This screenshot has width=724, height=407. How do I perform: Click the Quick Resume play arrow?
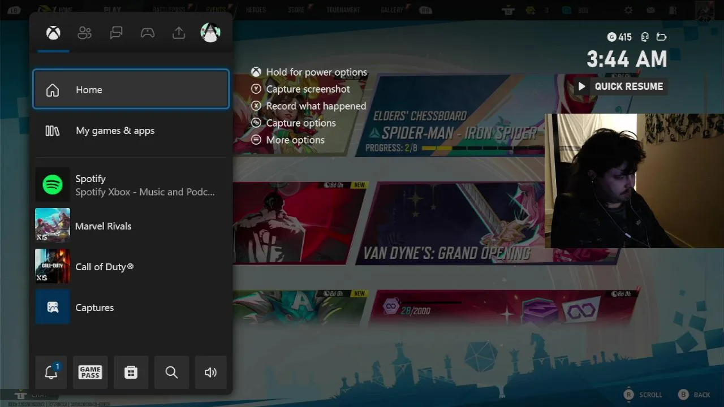581,86
